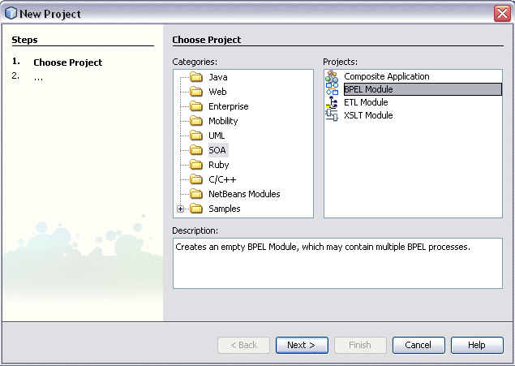Click the New Project cube title icon
The image size is (515, 366).
11,13
